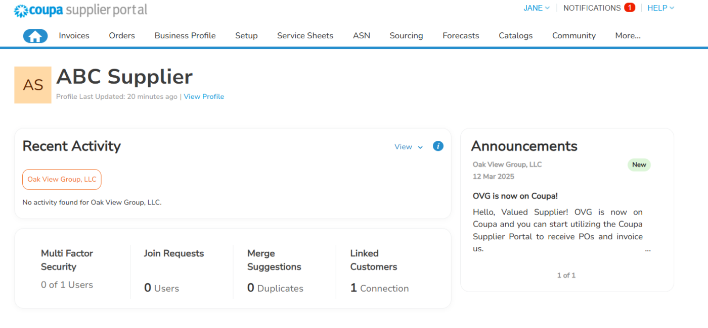
Task: Click the Coupa supplier portal logo
Action: tap(80, 10)
